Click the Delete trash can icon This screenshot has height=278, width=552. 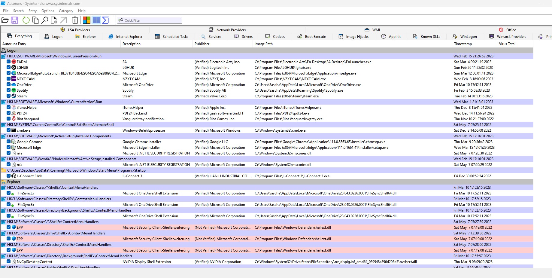point(75,20)
